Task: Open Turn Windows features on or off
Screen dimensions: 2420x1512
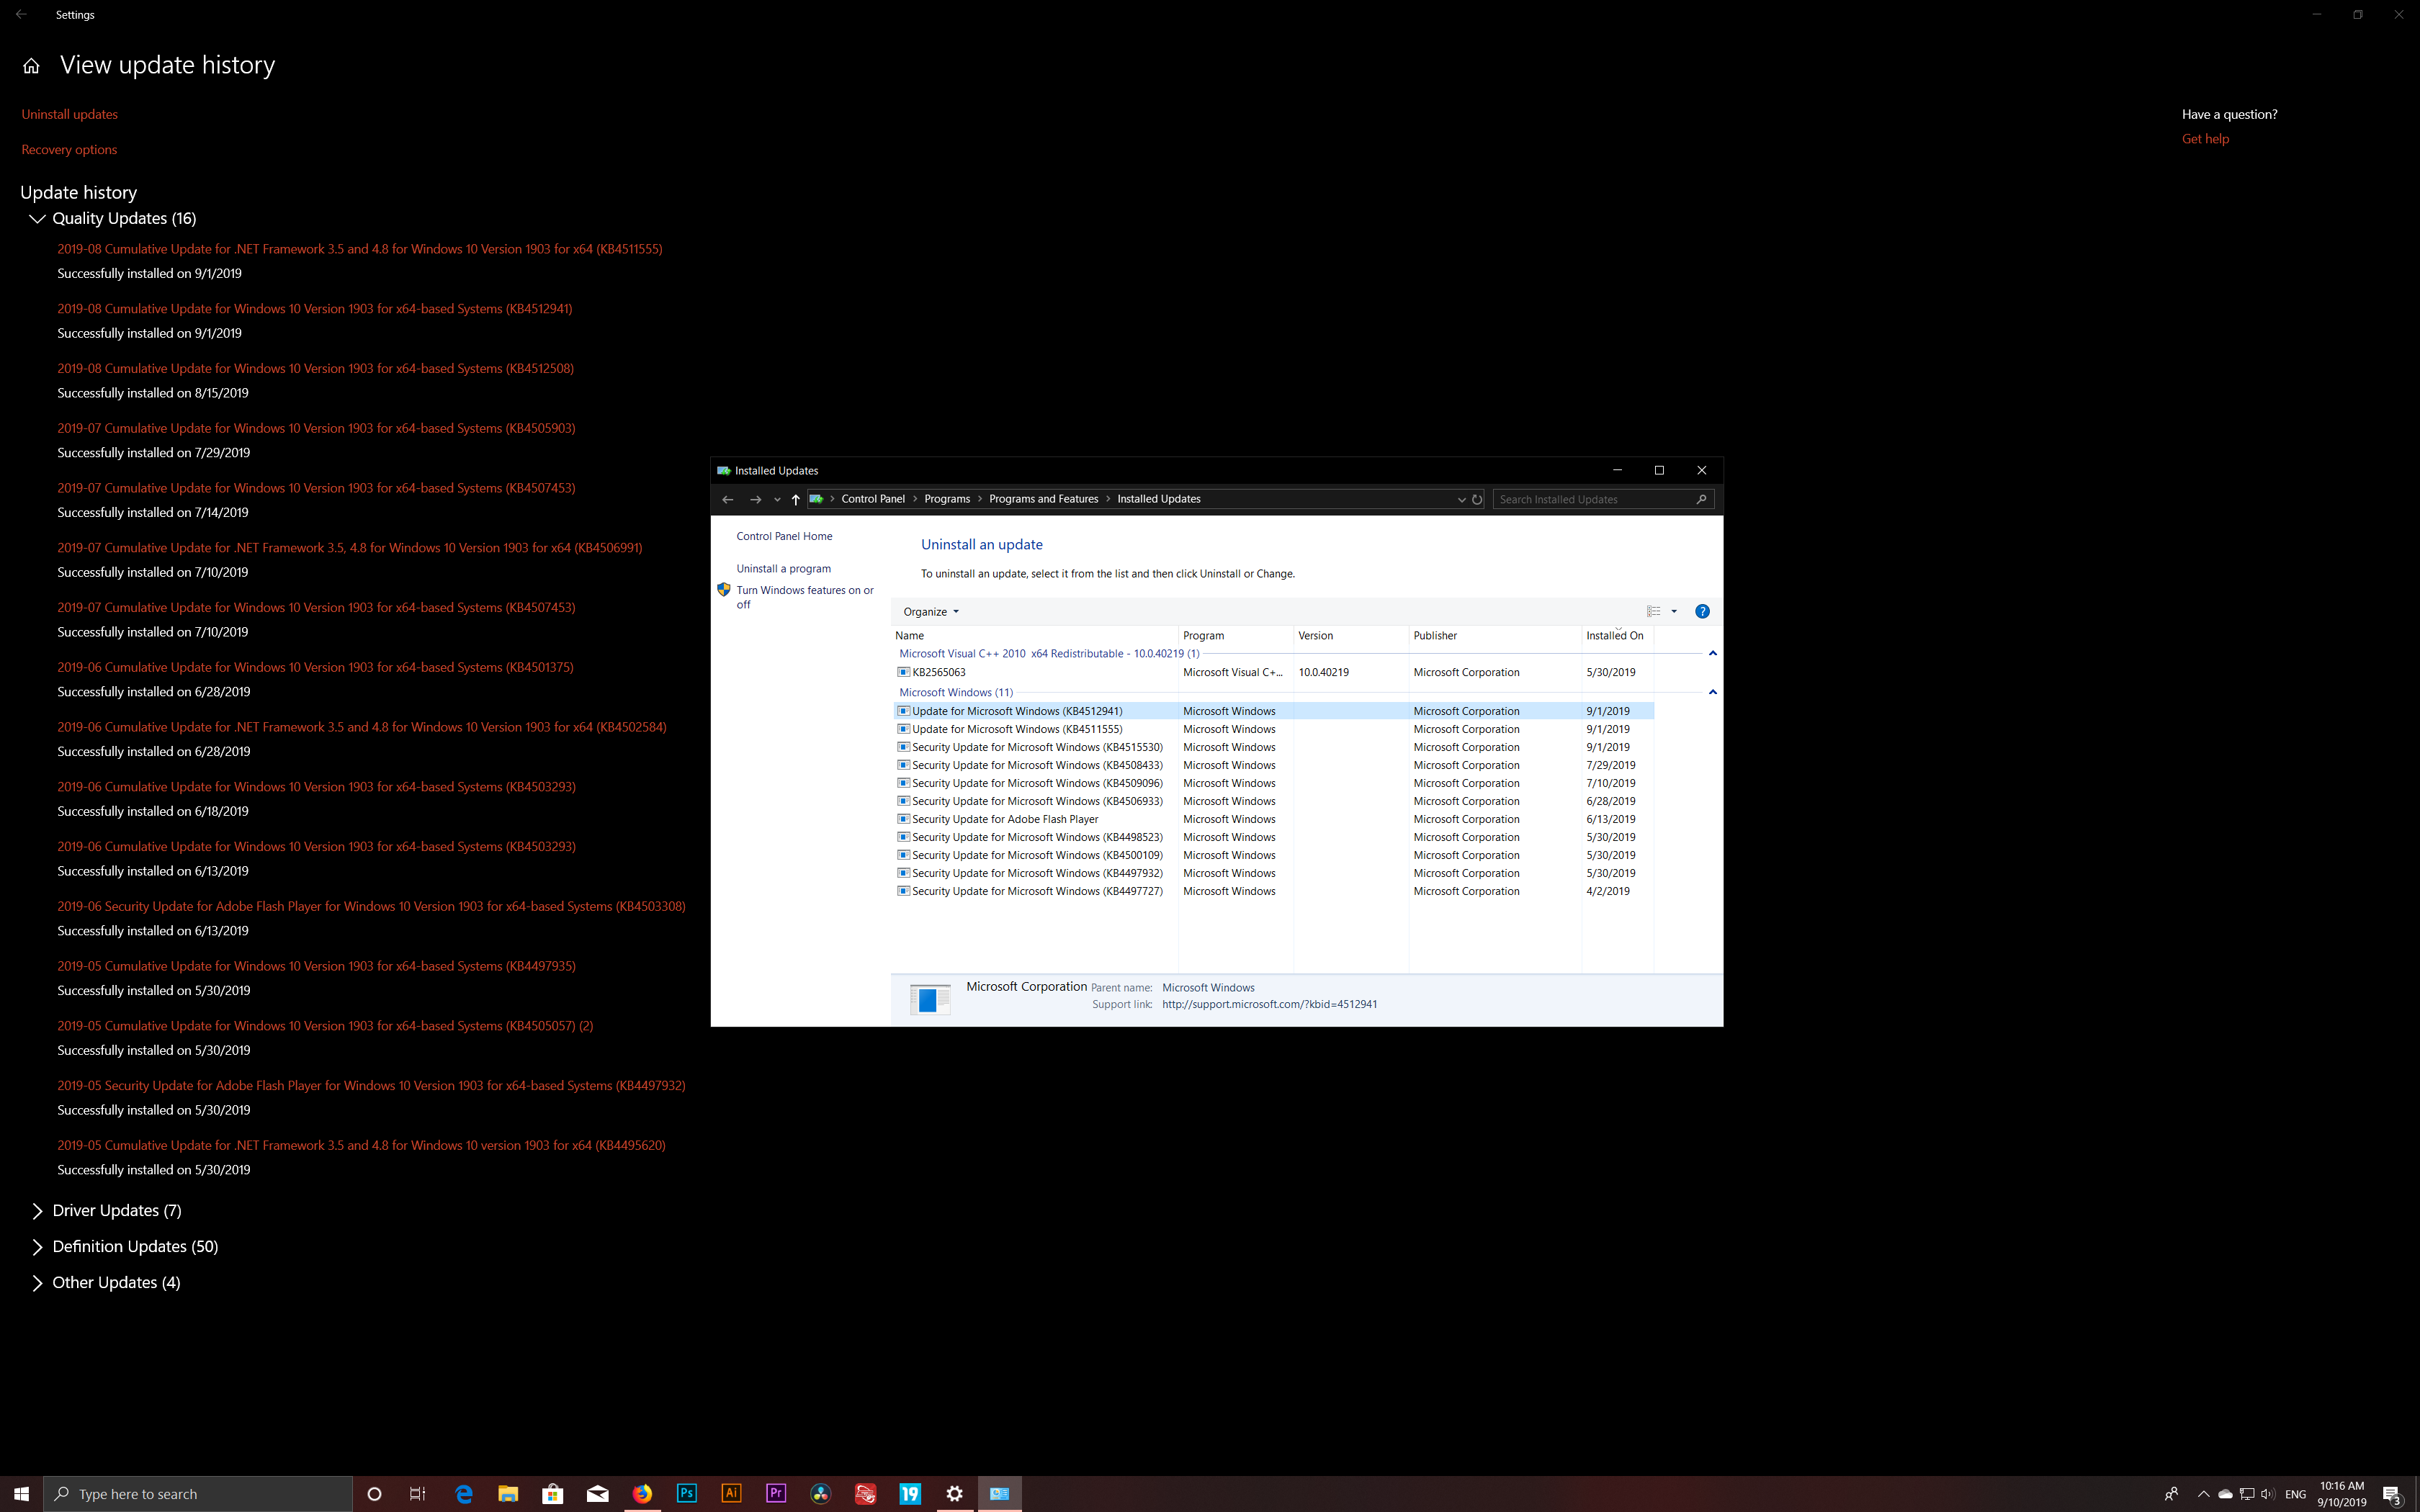Action: point(805,597)
